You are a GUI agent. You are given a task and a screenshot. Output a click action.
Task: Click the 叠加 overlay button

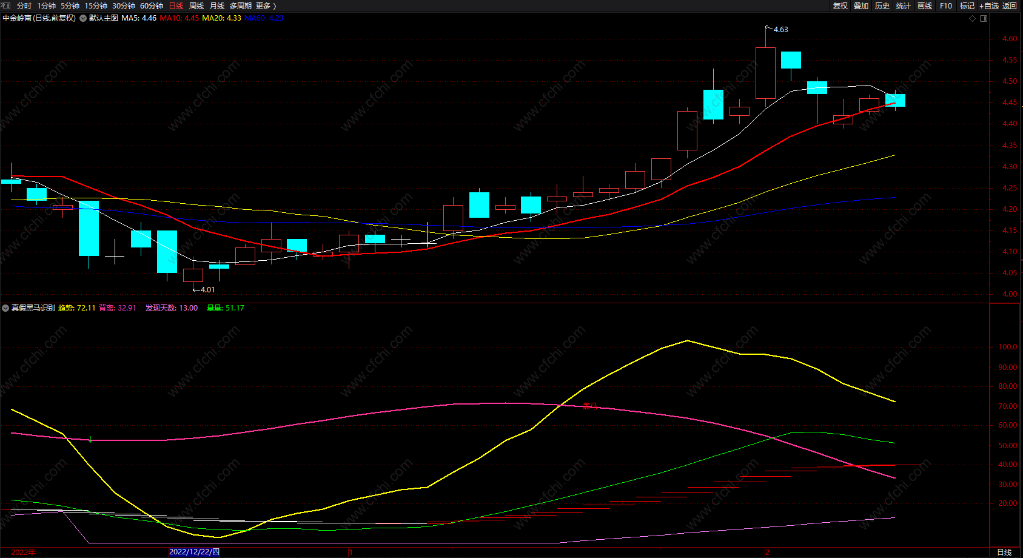point(861,6)
